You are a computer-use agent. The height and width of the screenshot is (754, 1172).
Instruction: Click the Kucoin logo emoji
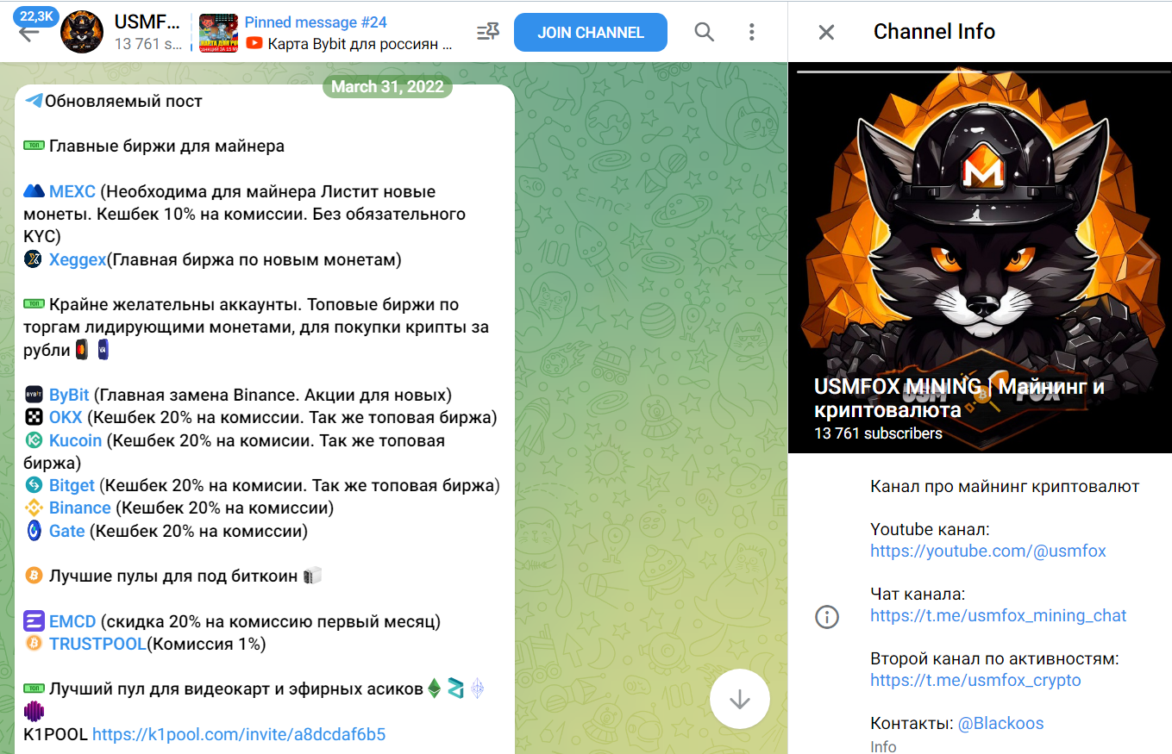(34, 440)
